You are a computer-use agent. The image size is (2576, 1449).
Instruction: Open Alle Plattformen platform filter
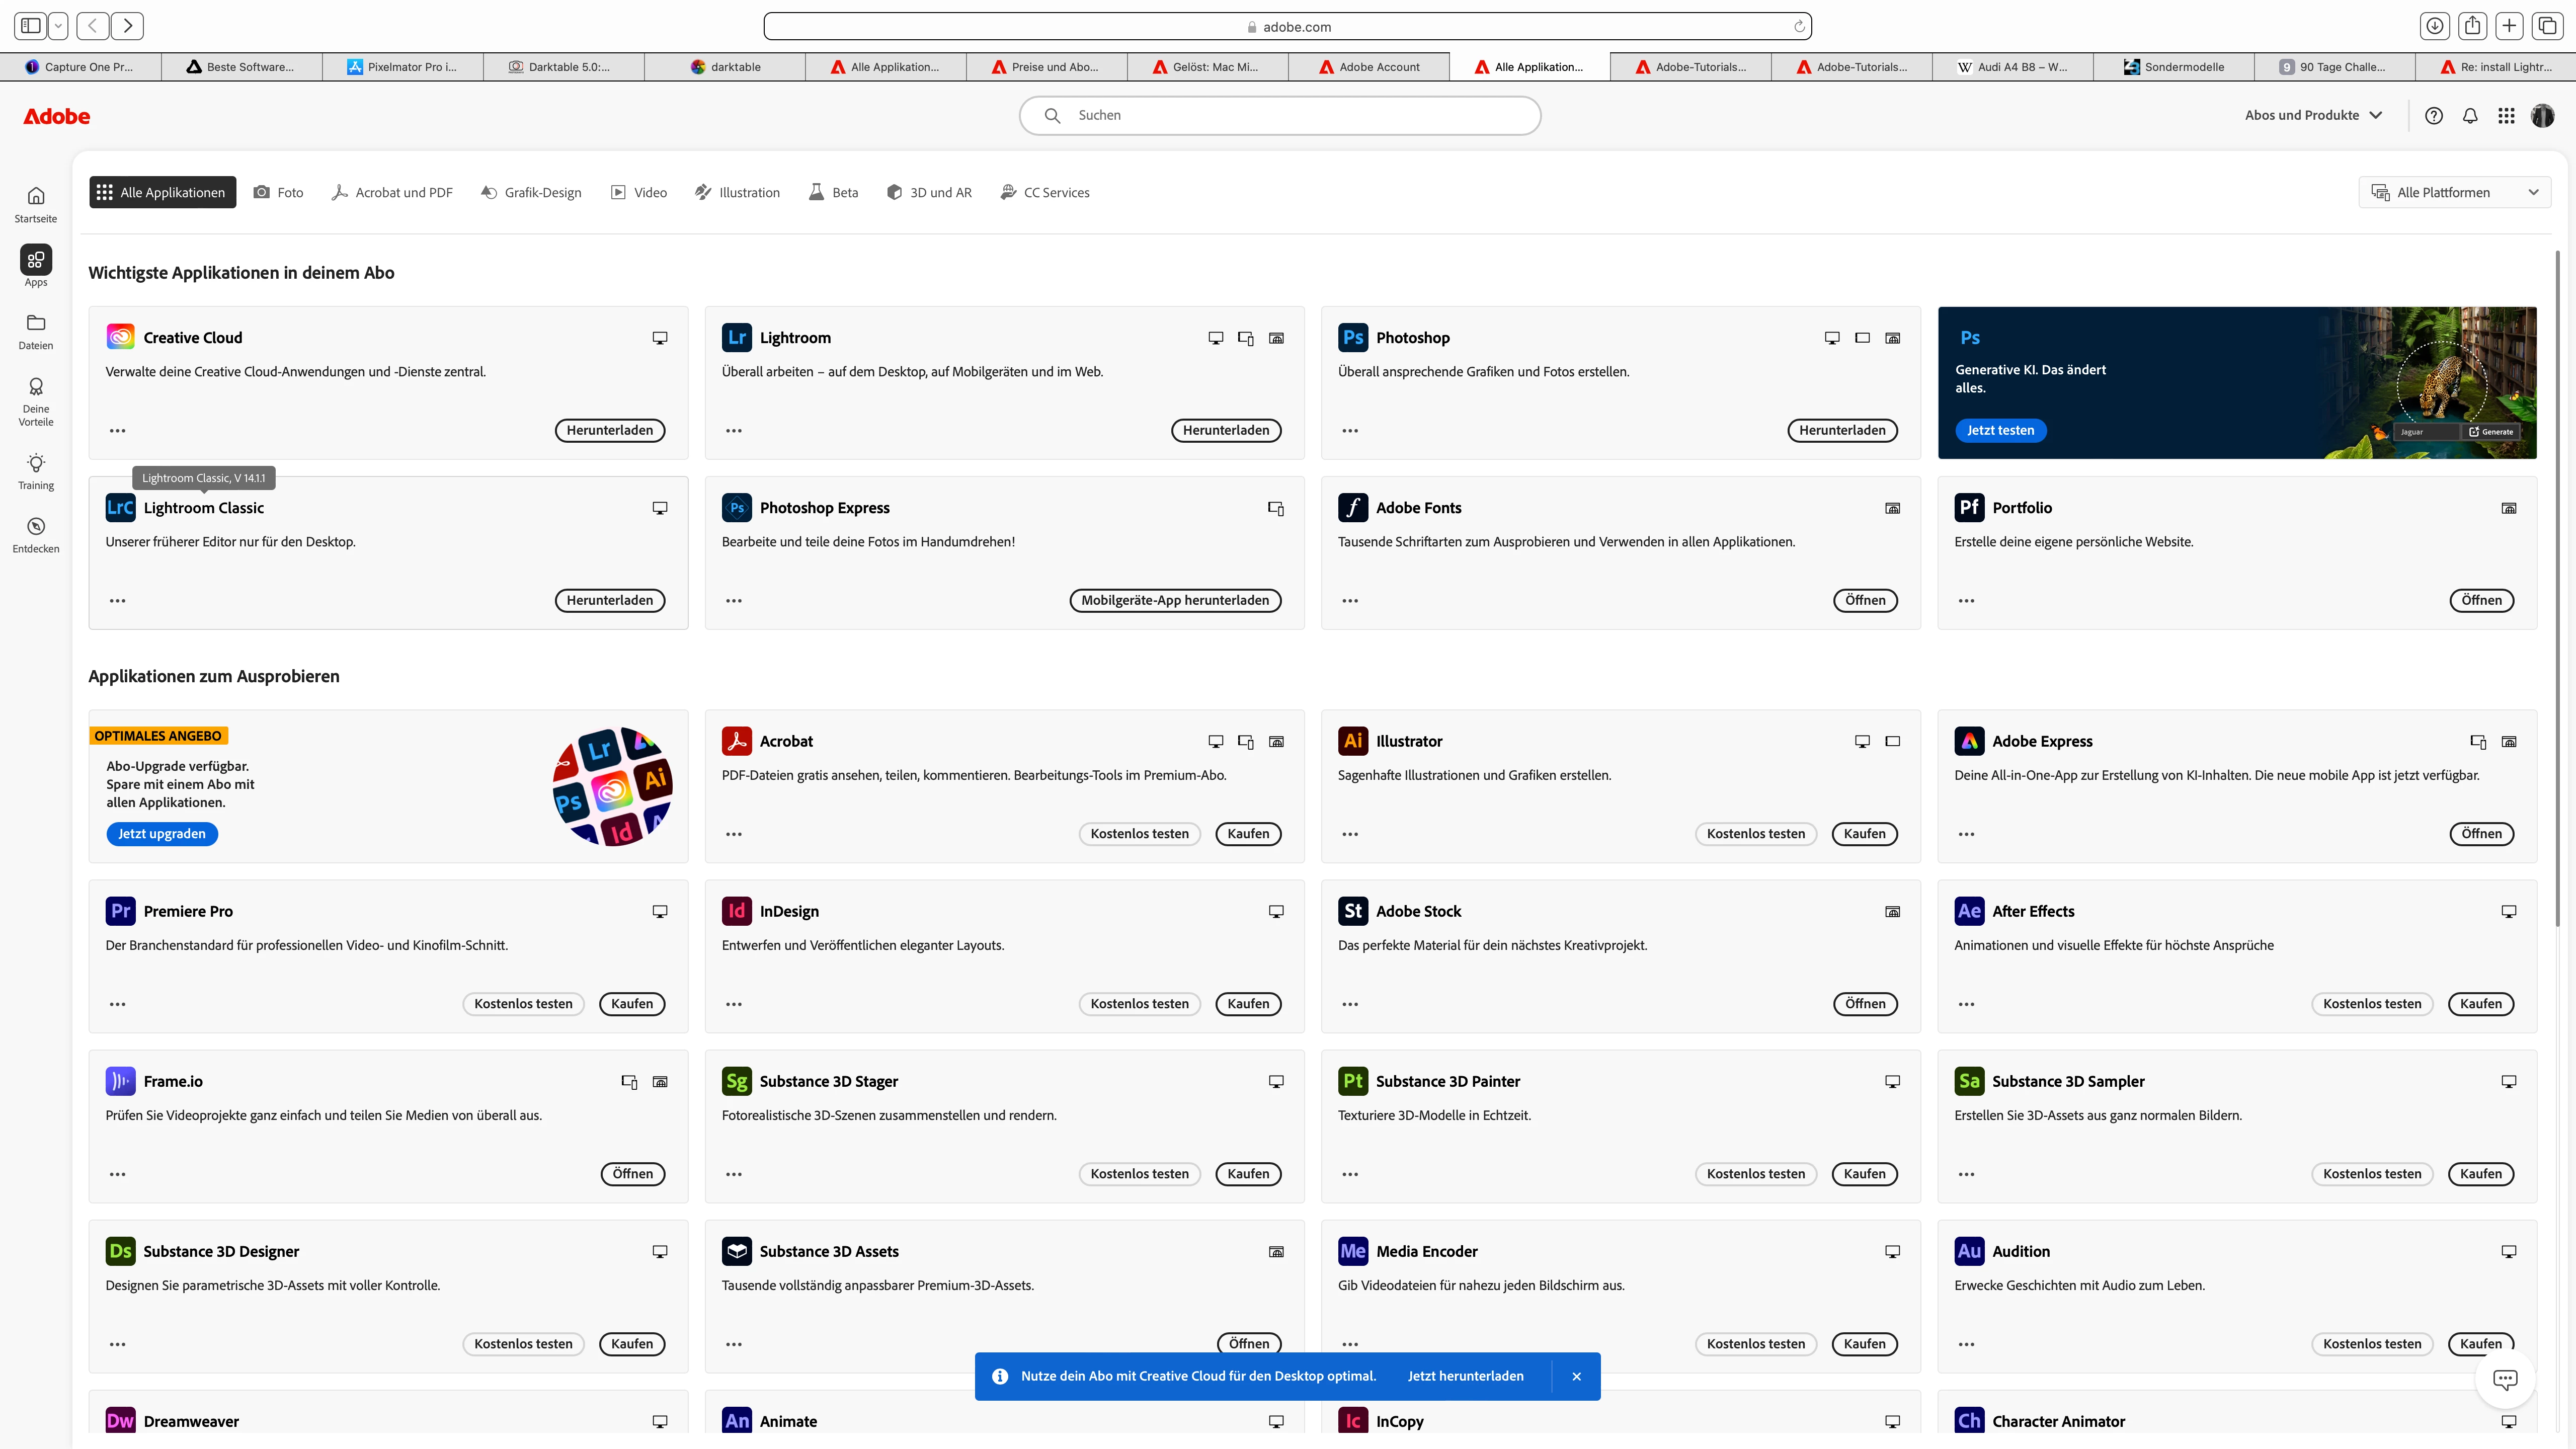[2455, 192]
